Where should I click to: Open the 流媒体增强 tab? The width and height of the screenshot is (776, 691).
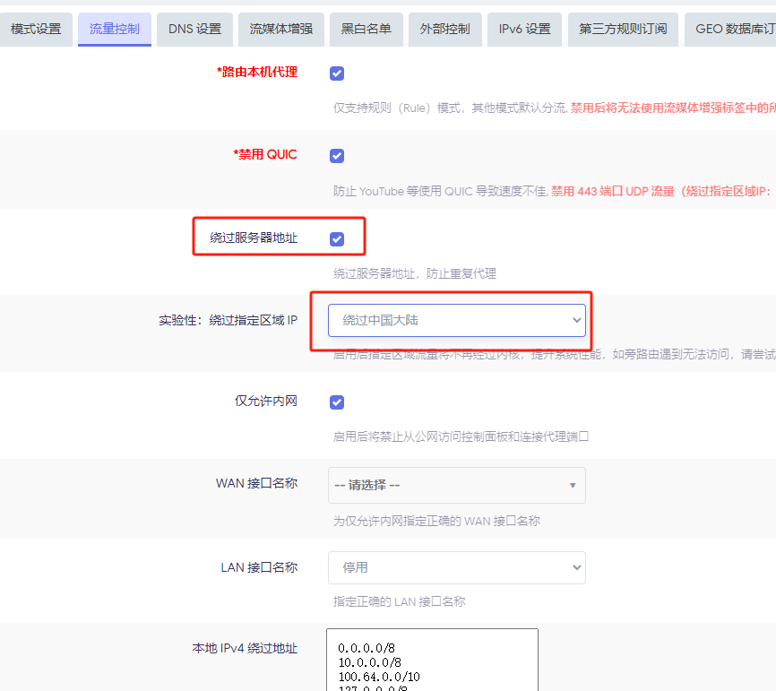[x=281, y=30]
